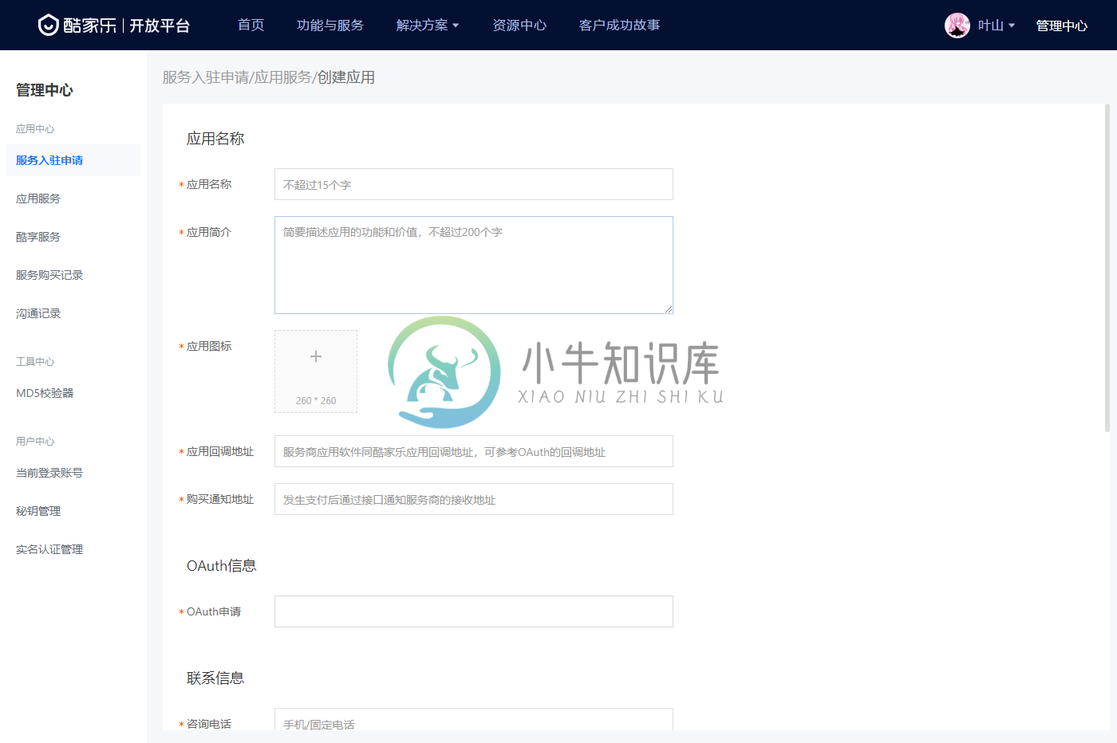
Task: Open 管理中心 in the top bar
Action: (1062, 26)
